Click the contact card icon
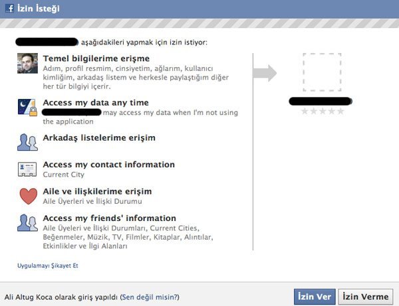This screenshot has height=306, width=399. coord(27,169)
